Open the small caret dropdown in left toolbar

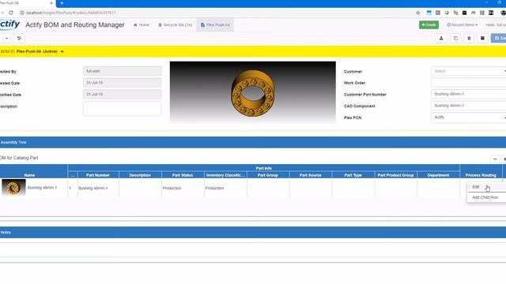6,39
